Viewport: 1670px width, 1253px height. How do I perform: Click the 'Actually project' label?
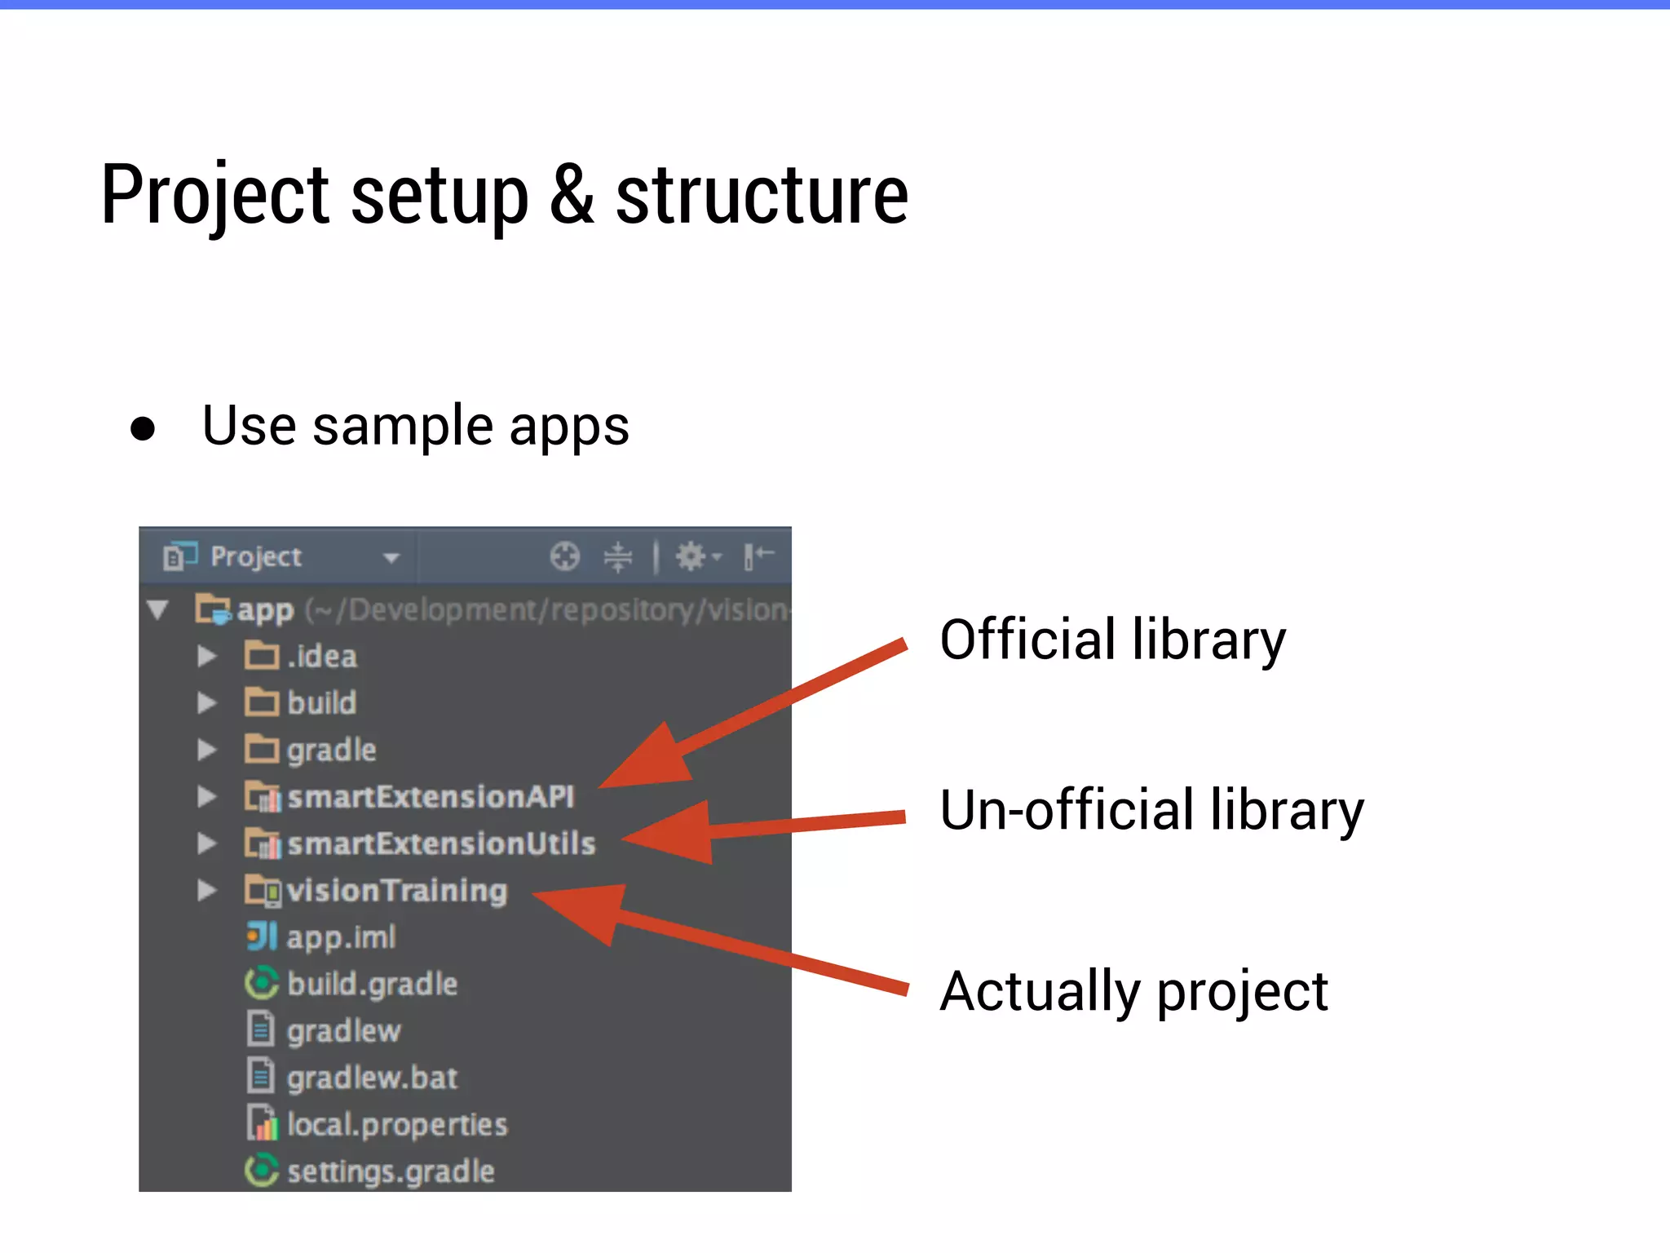[1134, 992]
